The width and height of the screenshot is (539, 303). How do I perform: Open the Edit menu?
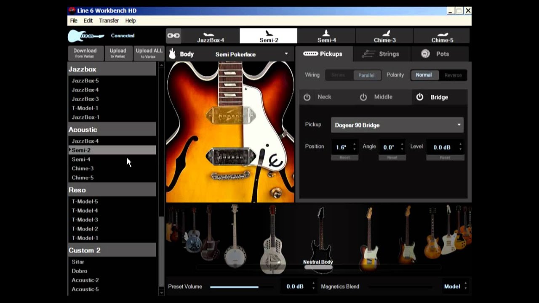(88, 21)
